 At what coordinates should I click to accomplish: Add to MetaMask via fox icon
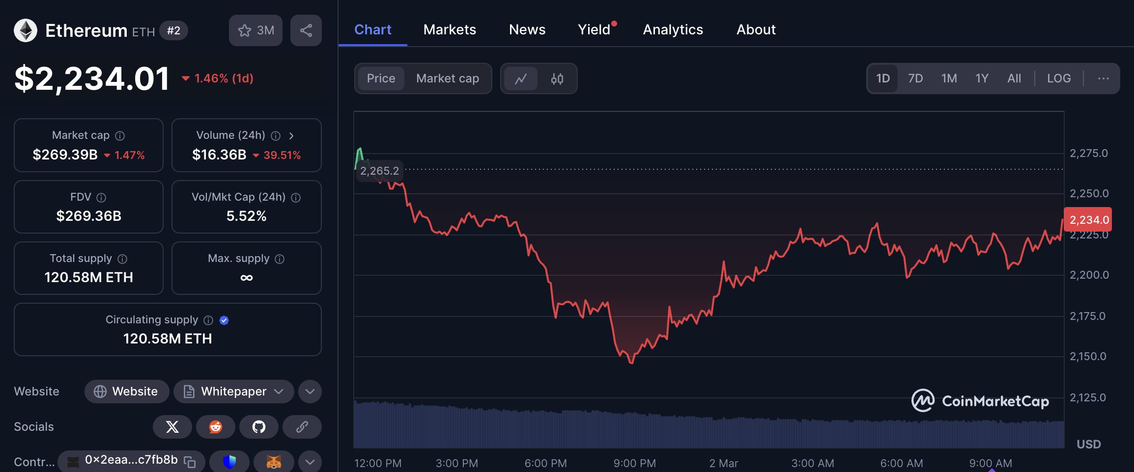pyautogui.click(x=274, y=462)
